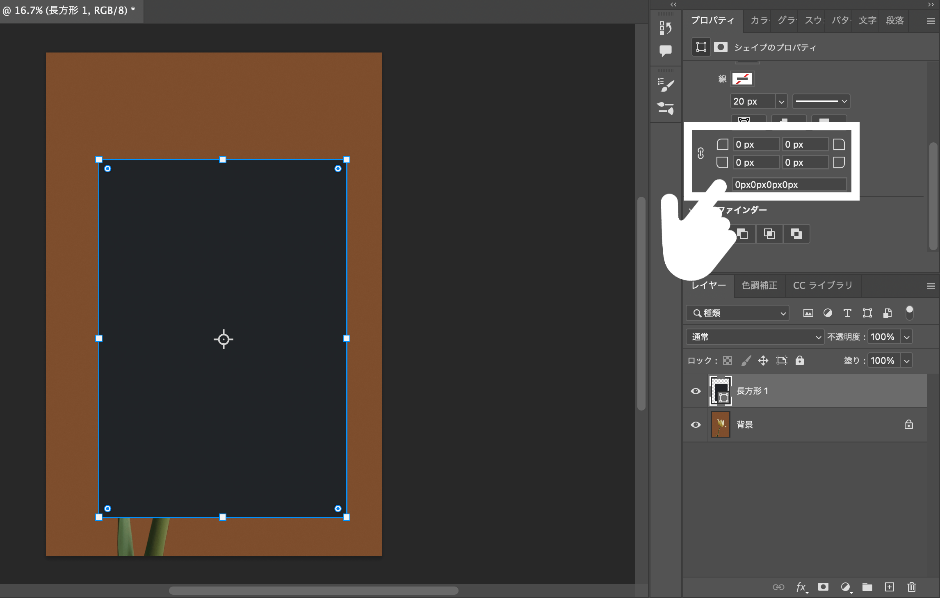940x598 pixels.
Task: Click the add layer style fx icon
Action: coord(801,587)
